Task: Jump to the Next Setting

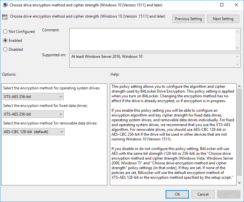Action: (x=223, y=19)
